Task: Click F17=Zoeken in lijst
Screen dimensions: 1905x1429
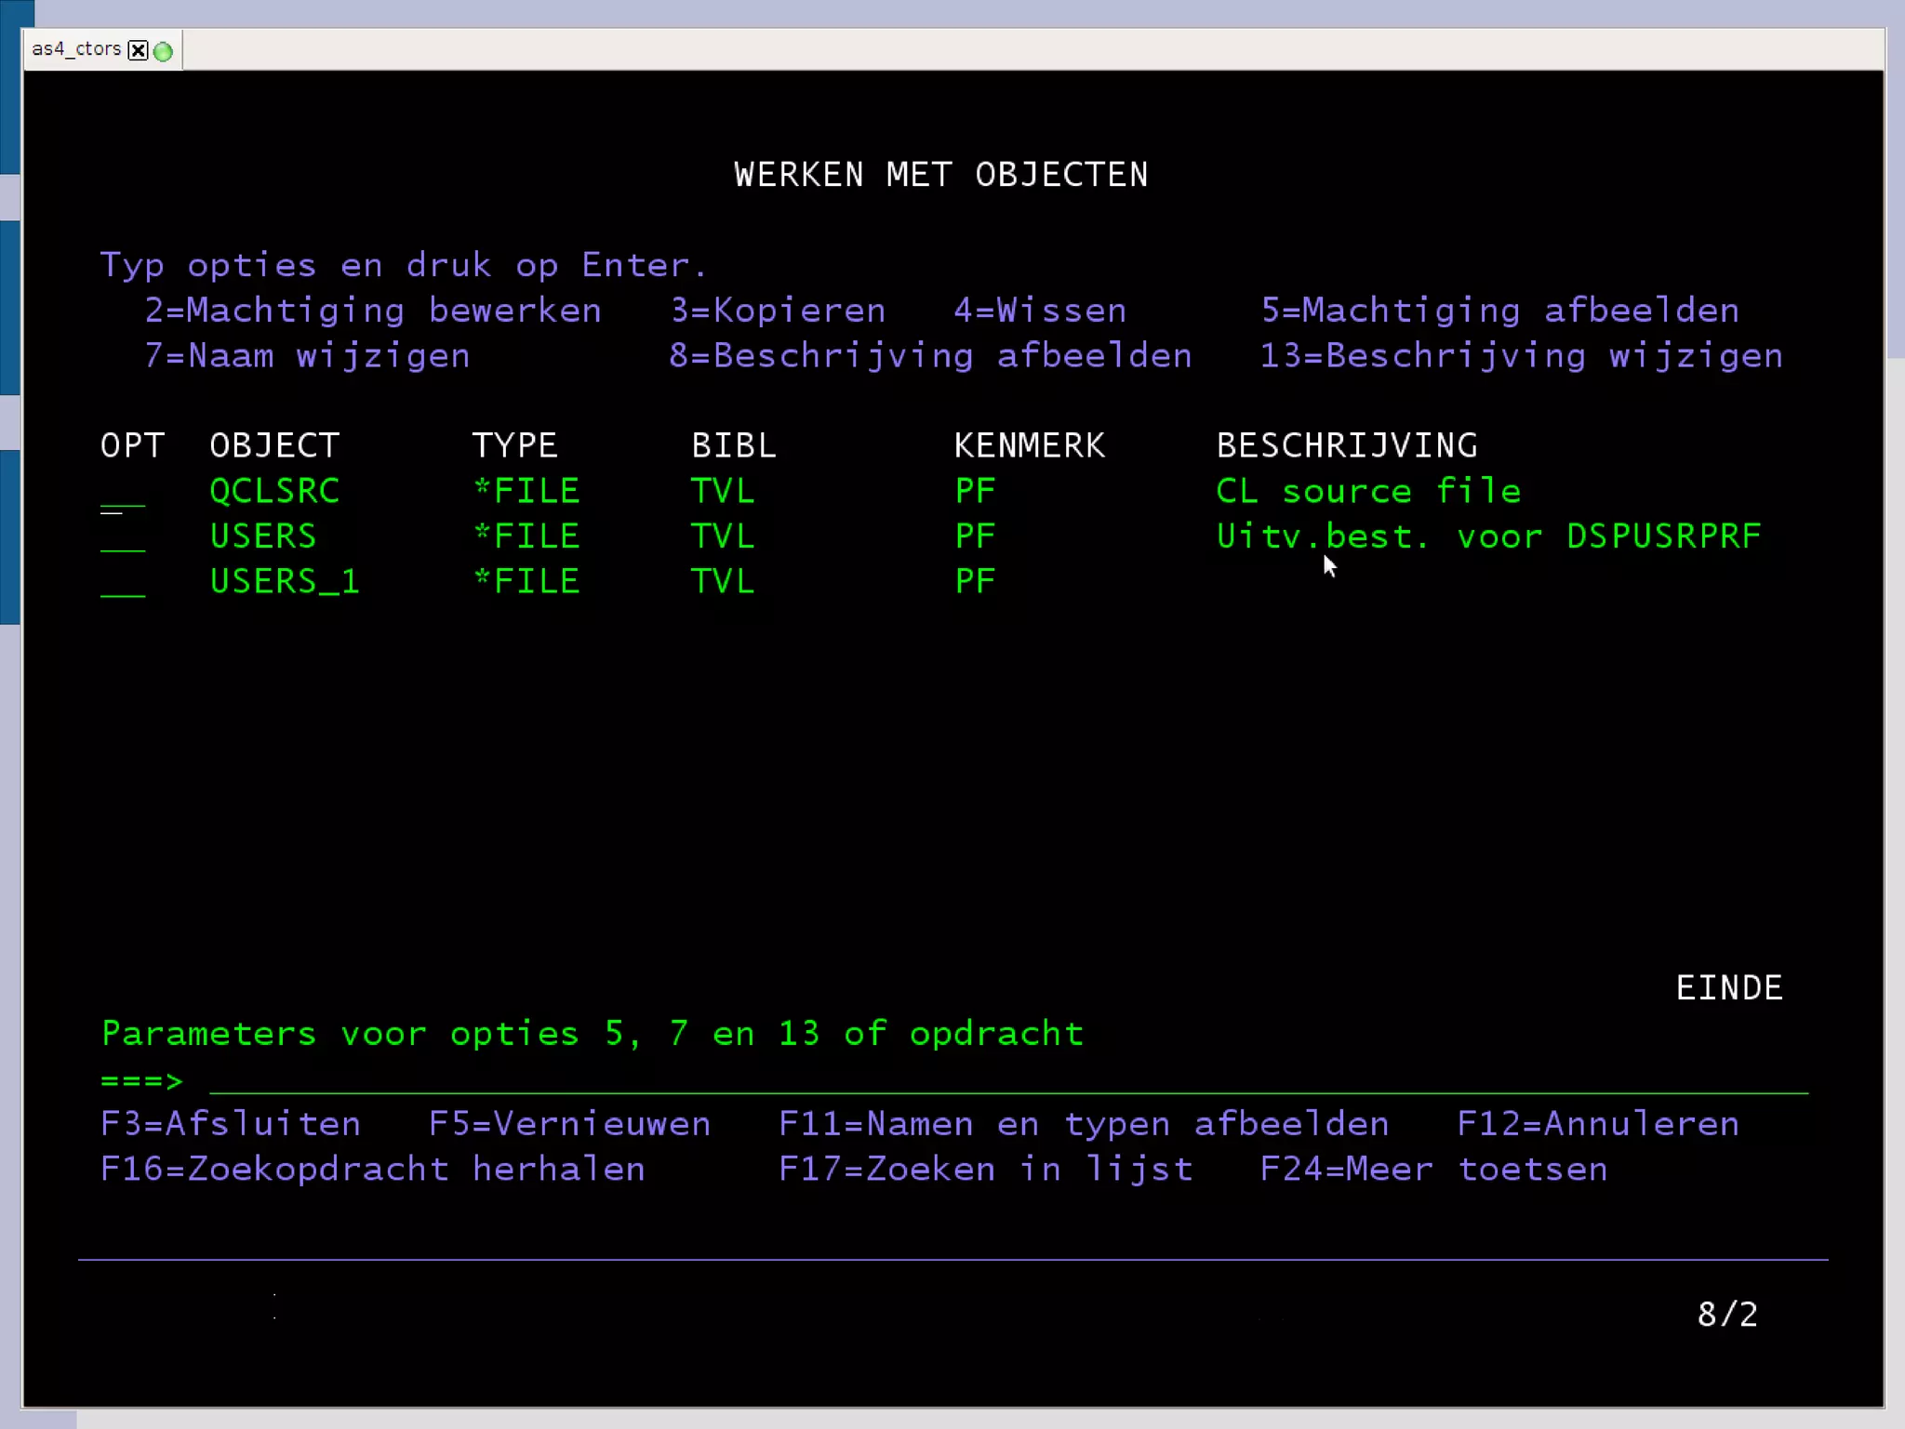Action: pyautogui.click(x=986, y=1170)
